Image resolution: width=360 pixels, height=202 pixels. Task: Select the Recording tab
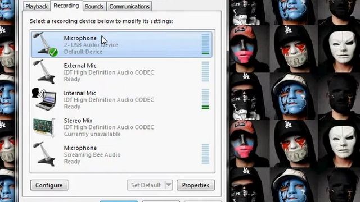[x=66, y=6]
